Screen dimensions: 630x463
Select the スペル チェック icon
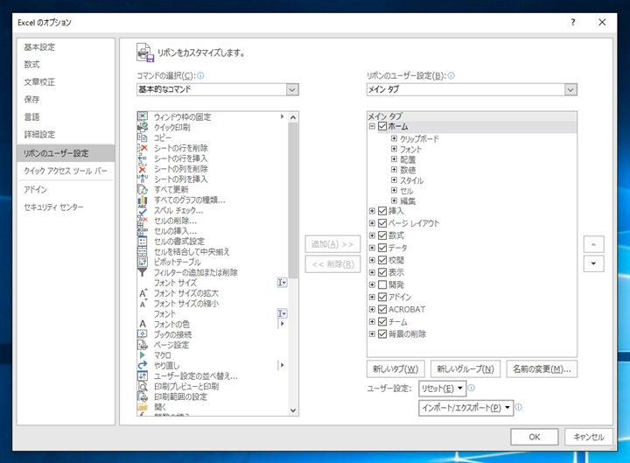[x=143, y=210]
